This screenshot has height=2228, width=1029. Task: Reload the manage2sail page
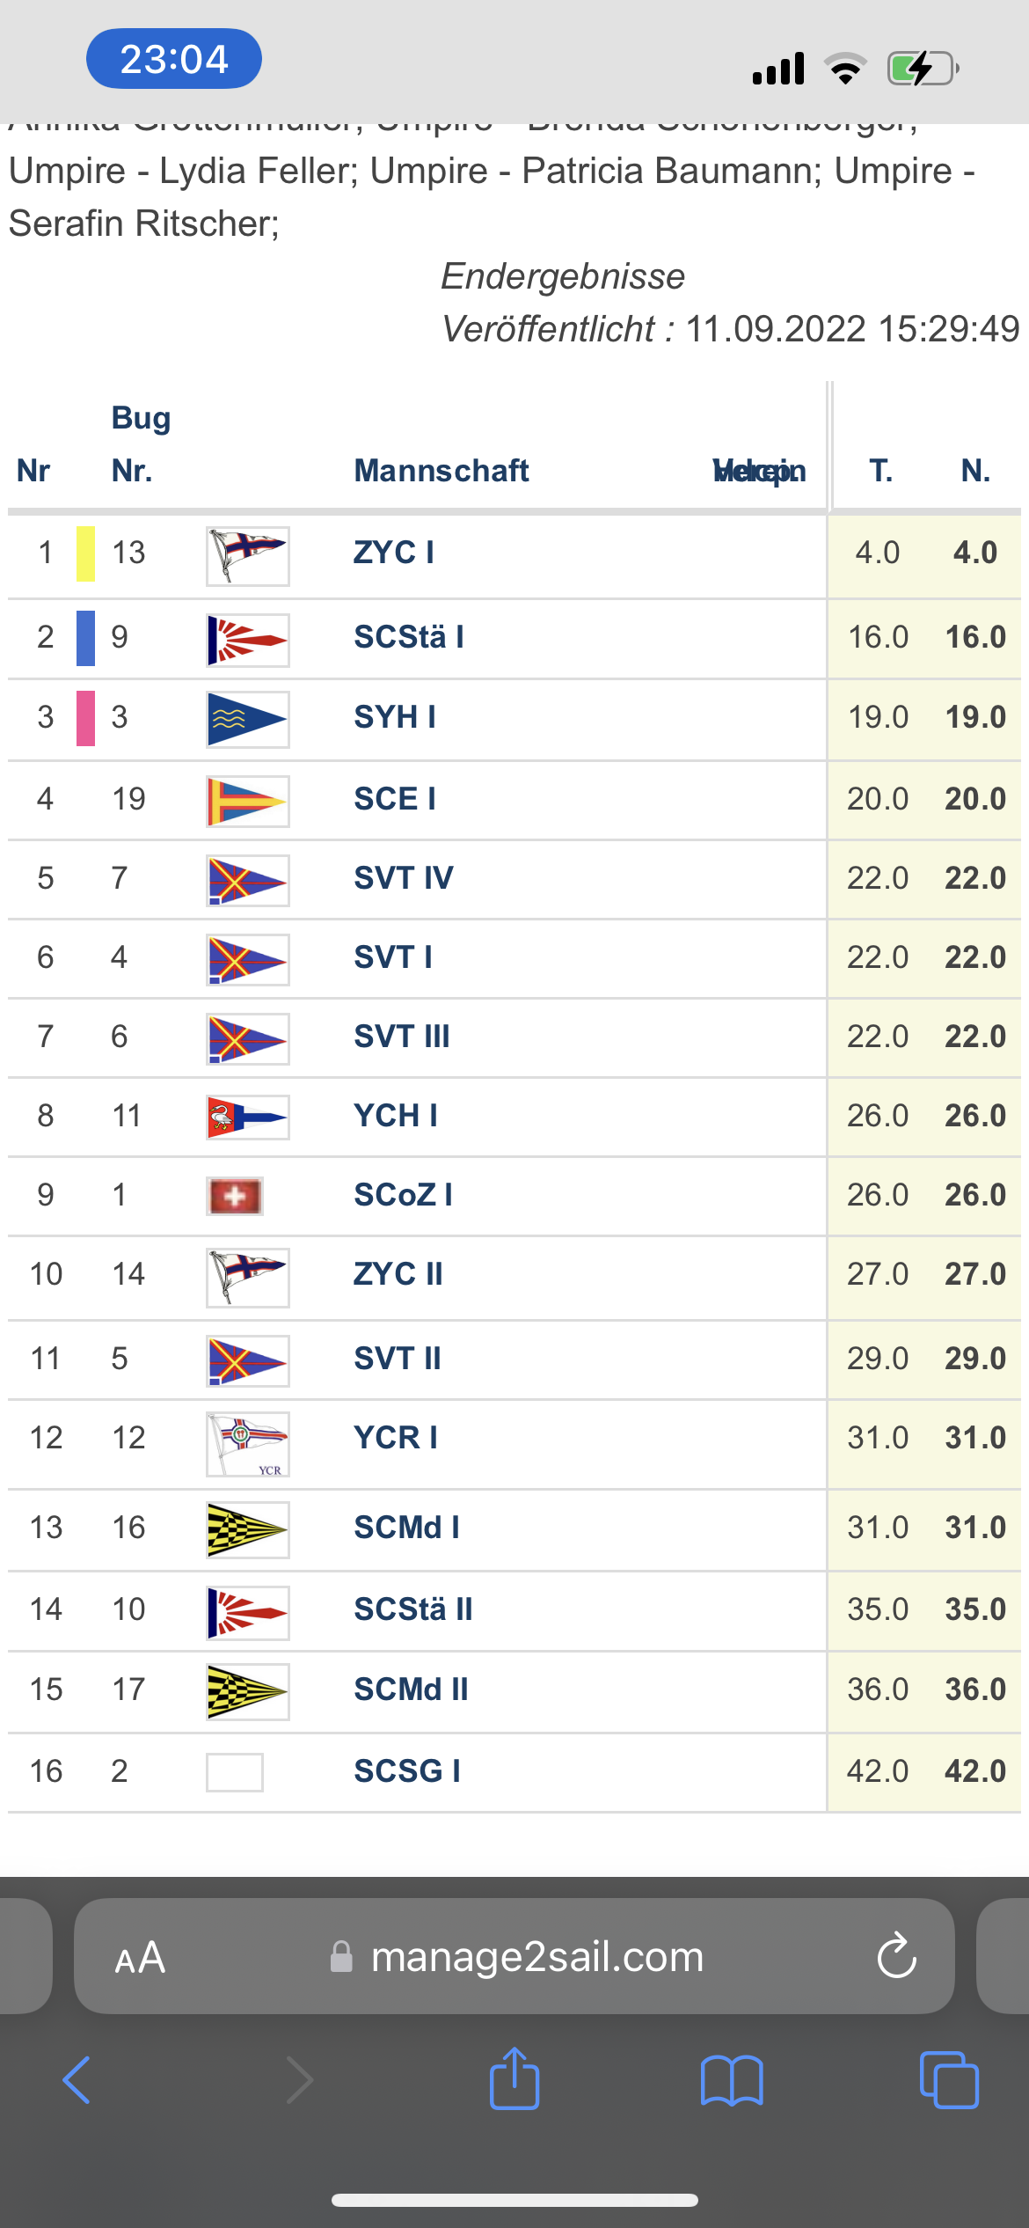click(896, 1957)
